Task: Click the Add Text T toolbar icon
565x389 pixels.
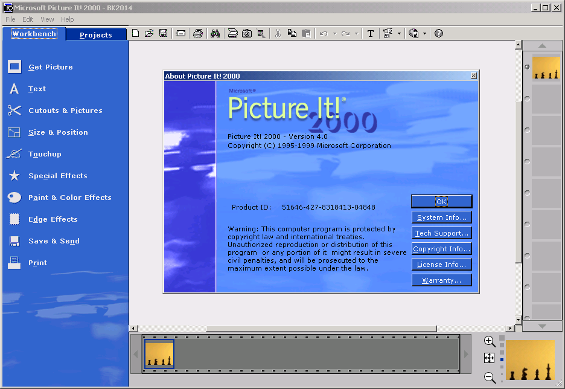Action: (371, 34)
